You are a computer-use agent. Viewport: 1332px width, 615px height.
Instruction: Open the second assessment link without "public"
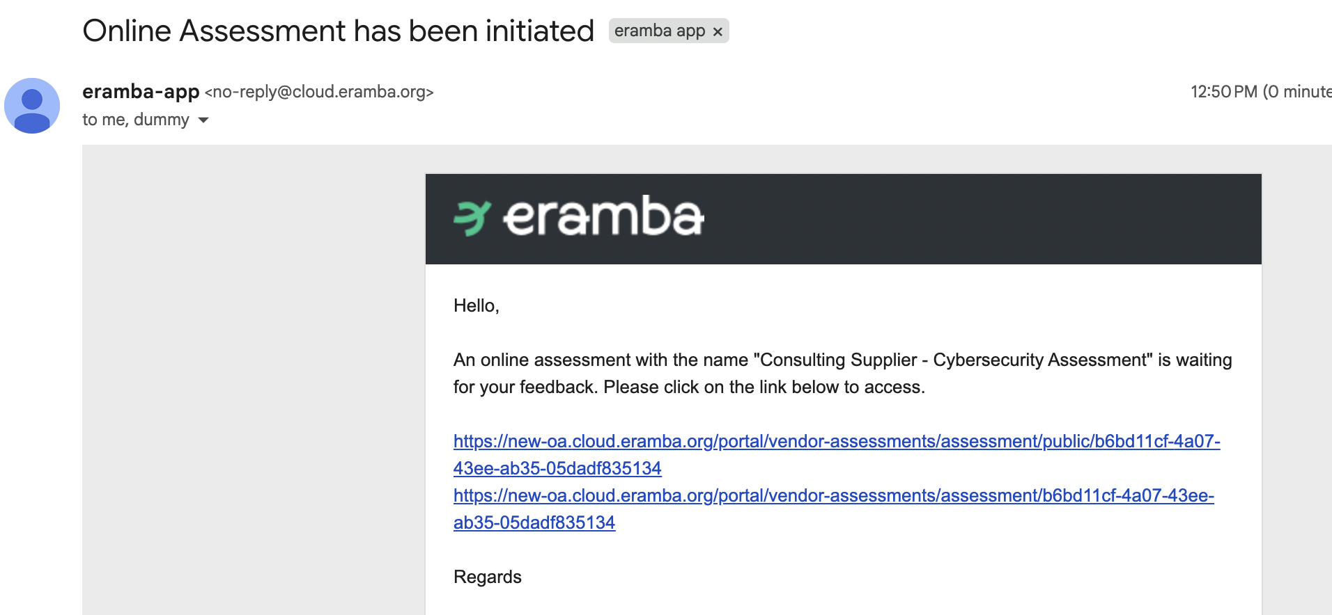[833, 495]
